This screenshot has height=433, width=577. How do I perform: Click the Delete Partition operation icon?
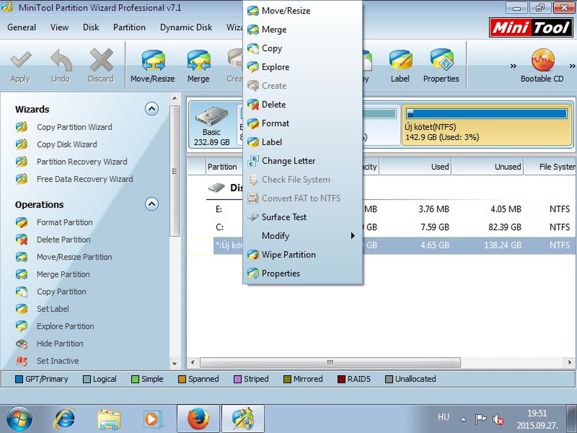pos(22,240)
